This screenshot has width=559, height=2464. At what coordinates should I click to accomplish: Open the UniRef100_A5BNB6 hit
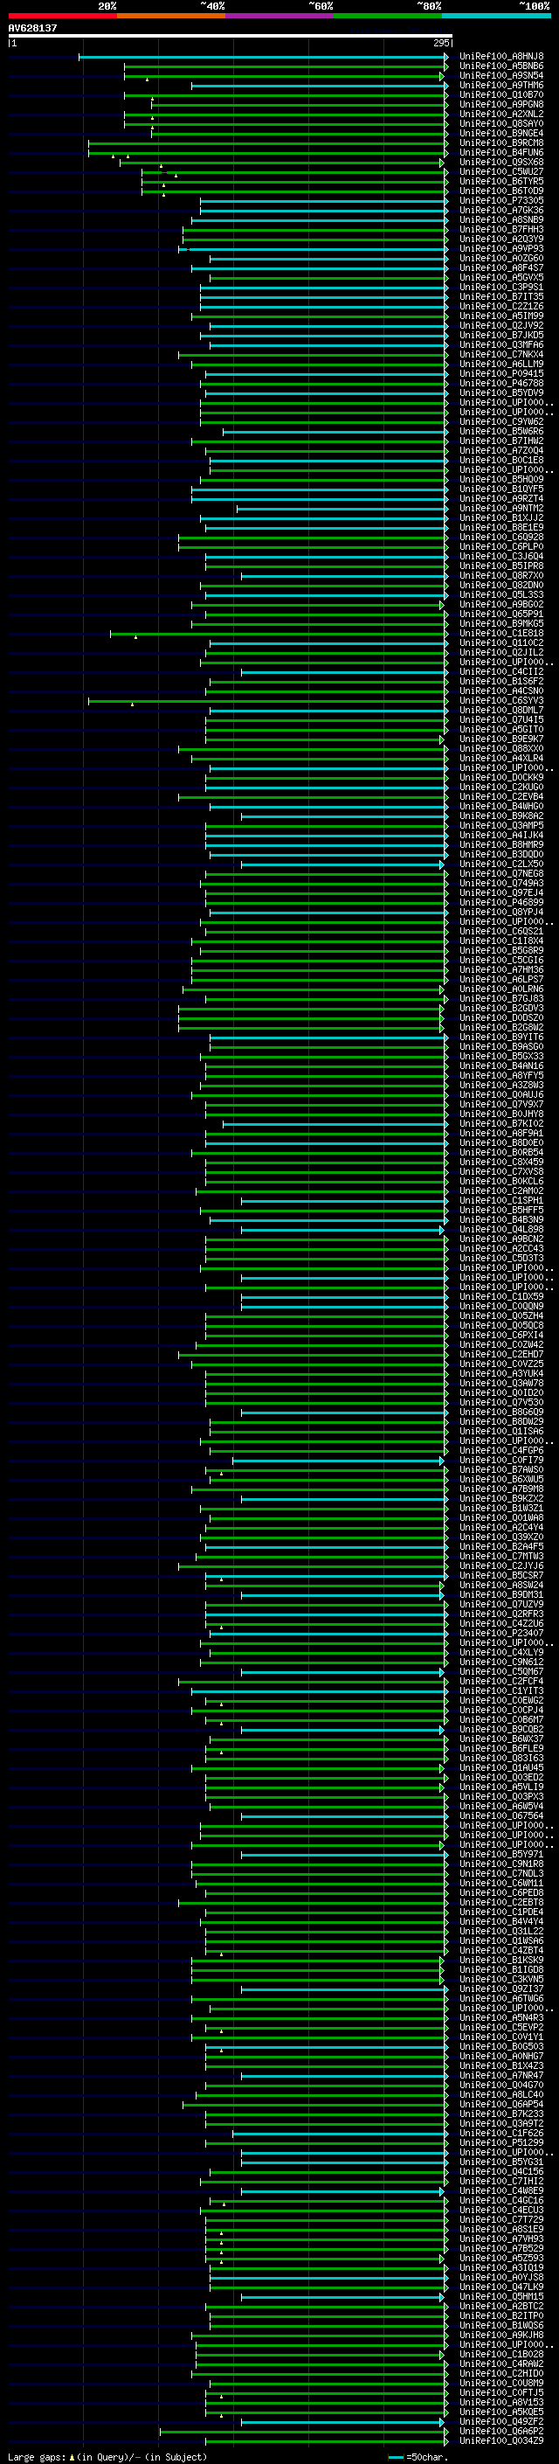tap(501, 66)
